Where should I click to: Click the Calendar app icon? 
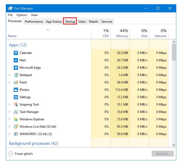tap(16, 53)
